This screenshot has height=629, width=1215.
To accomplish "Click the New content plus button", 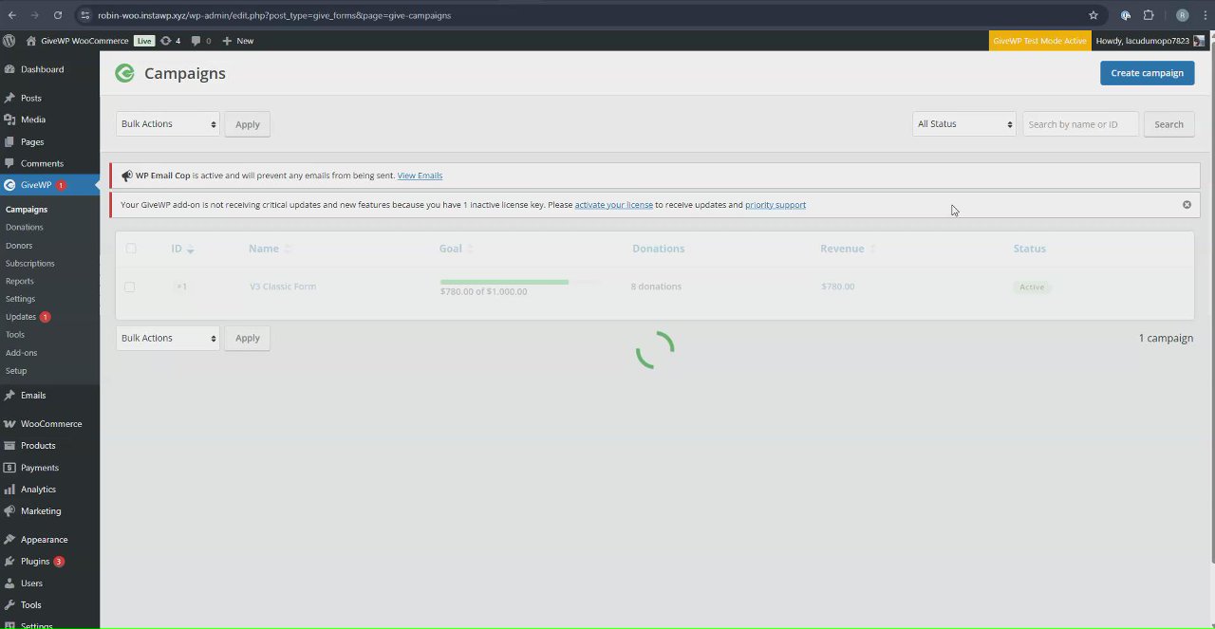I will pyautogui.click(x=237, y=41).
